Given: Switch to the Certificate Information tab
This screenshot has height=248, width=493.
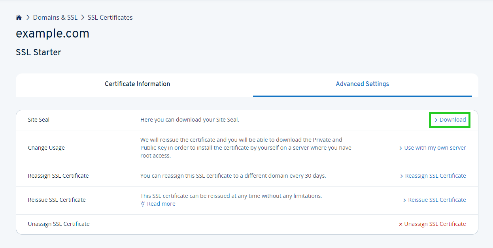Looking at the screenshot, I should pos(137,84).
